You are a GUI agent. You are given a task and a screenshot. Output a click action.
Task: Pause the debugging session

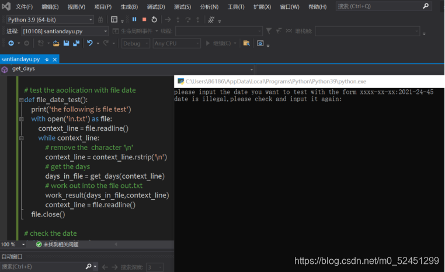[x=134, y=19]
